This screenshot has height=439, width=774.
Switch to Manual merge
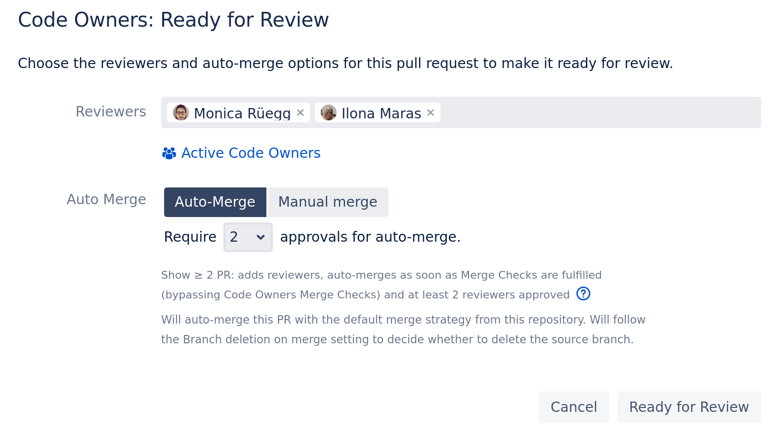click(x=328, y=202)
